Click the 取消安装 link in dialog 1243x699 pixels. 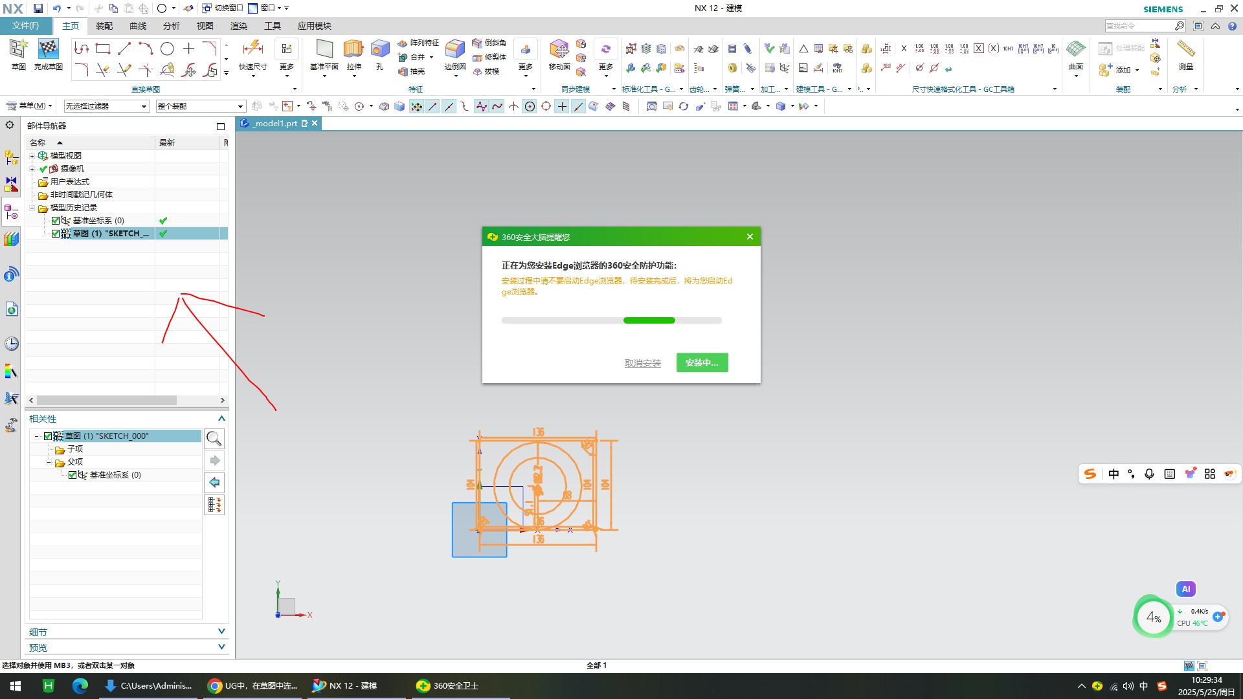[642, 363]
